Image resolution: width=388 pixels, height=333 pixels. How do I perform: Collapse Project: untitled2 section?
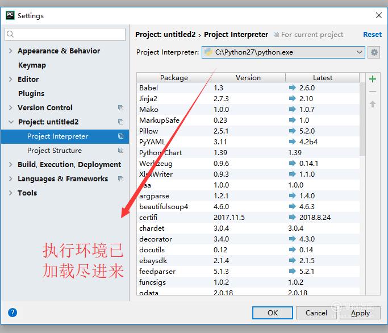click(x=11, y=122)
